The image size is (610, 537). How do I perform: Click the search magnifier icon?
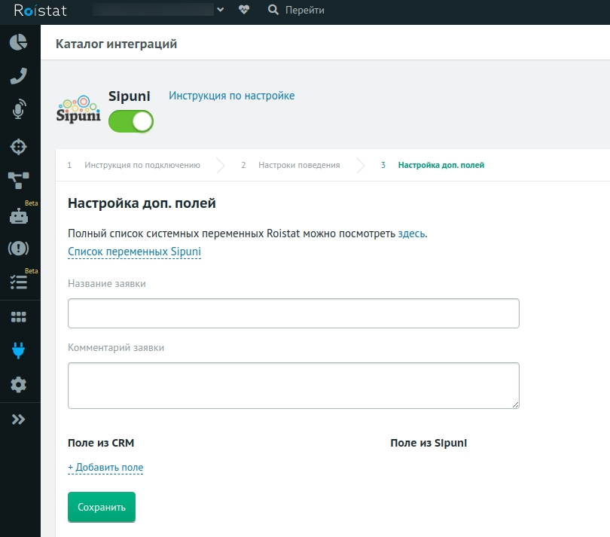click(273, 10)
